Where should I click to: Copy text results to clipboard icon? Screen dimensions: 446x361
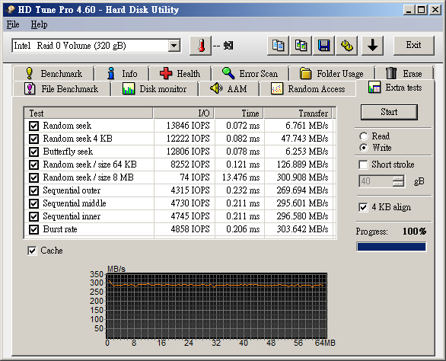pyautogui.click(x=278, y=46)
